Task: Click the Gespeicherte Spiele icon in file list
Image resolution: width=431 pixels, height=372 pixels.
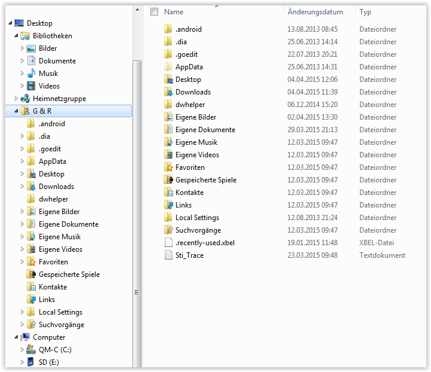Action: tap(168, 180)
